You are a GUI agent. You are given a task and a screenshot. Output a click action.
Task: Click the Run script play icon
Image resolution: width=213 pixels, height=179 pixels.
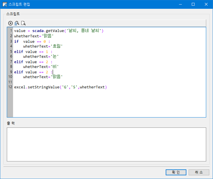coord(11,23)
